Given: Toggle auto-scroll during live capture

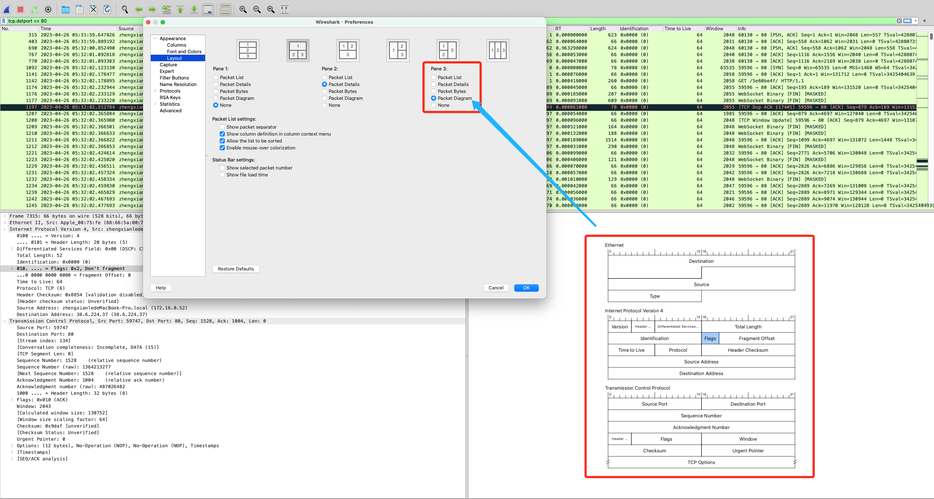Looking at the screenshot, I should point(208,9).
